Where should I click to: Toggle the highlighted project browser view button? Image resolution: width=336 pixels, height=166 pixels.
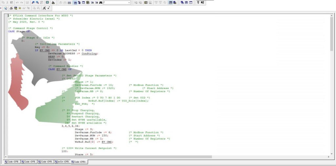coord(76,3)
